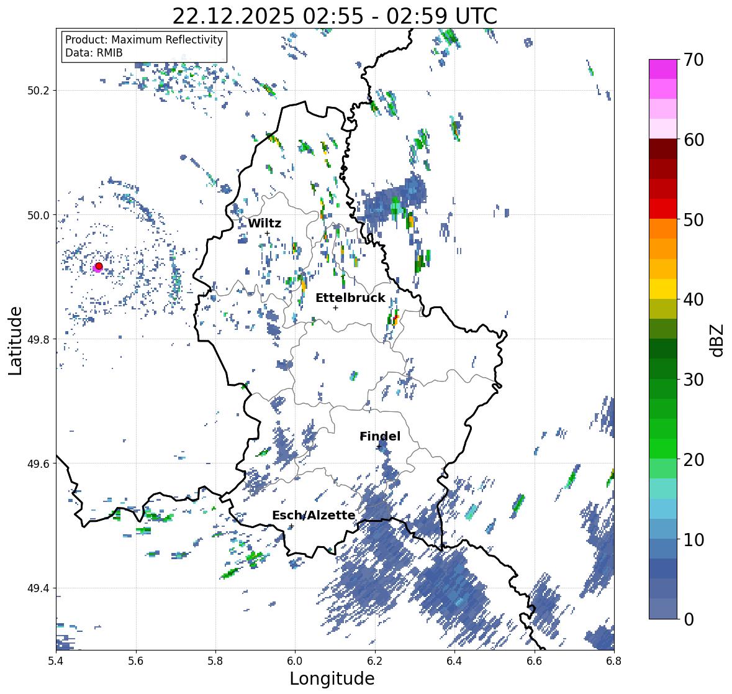Screen dimensions: 732x694
Task: Click the 10 value on colorbar
Action: 694,539
